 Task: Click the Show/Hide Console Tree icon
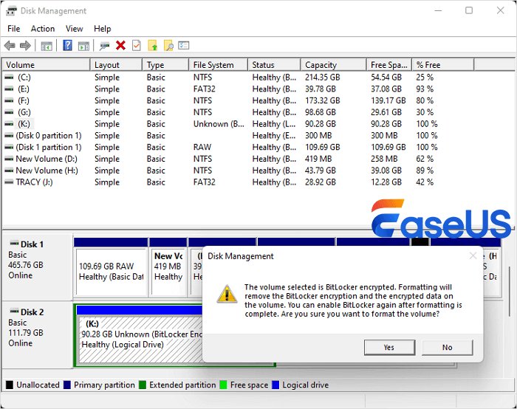[x=47, y=46]
